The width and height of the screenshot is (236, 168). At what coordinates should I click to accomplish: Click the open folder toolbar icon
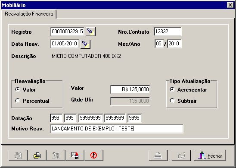point(37,155)
